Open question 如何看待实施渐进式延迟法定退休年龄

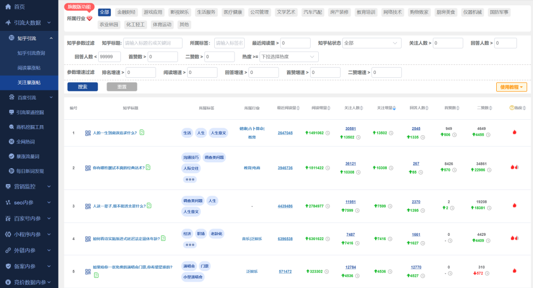[x=126, y=238]
